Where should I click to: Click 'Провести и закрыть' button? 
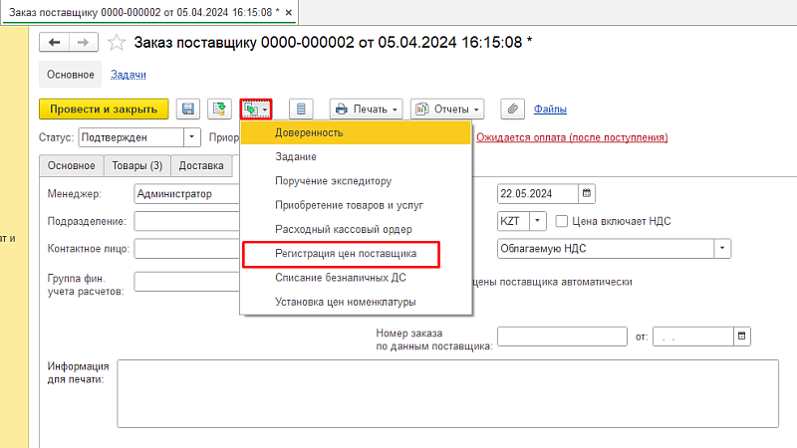(104, 109)
